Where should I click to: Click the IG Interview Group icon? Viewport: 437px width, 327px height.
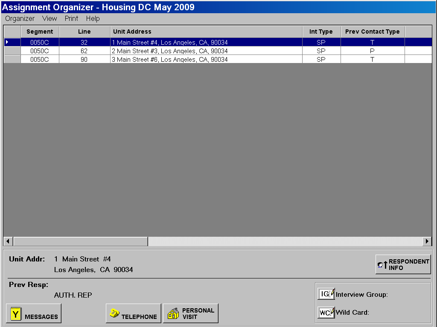tap(326, 294)
